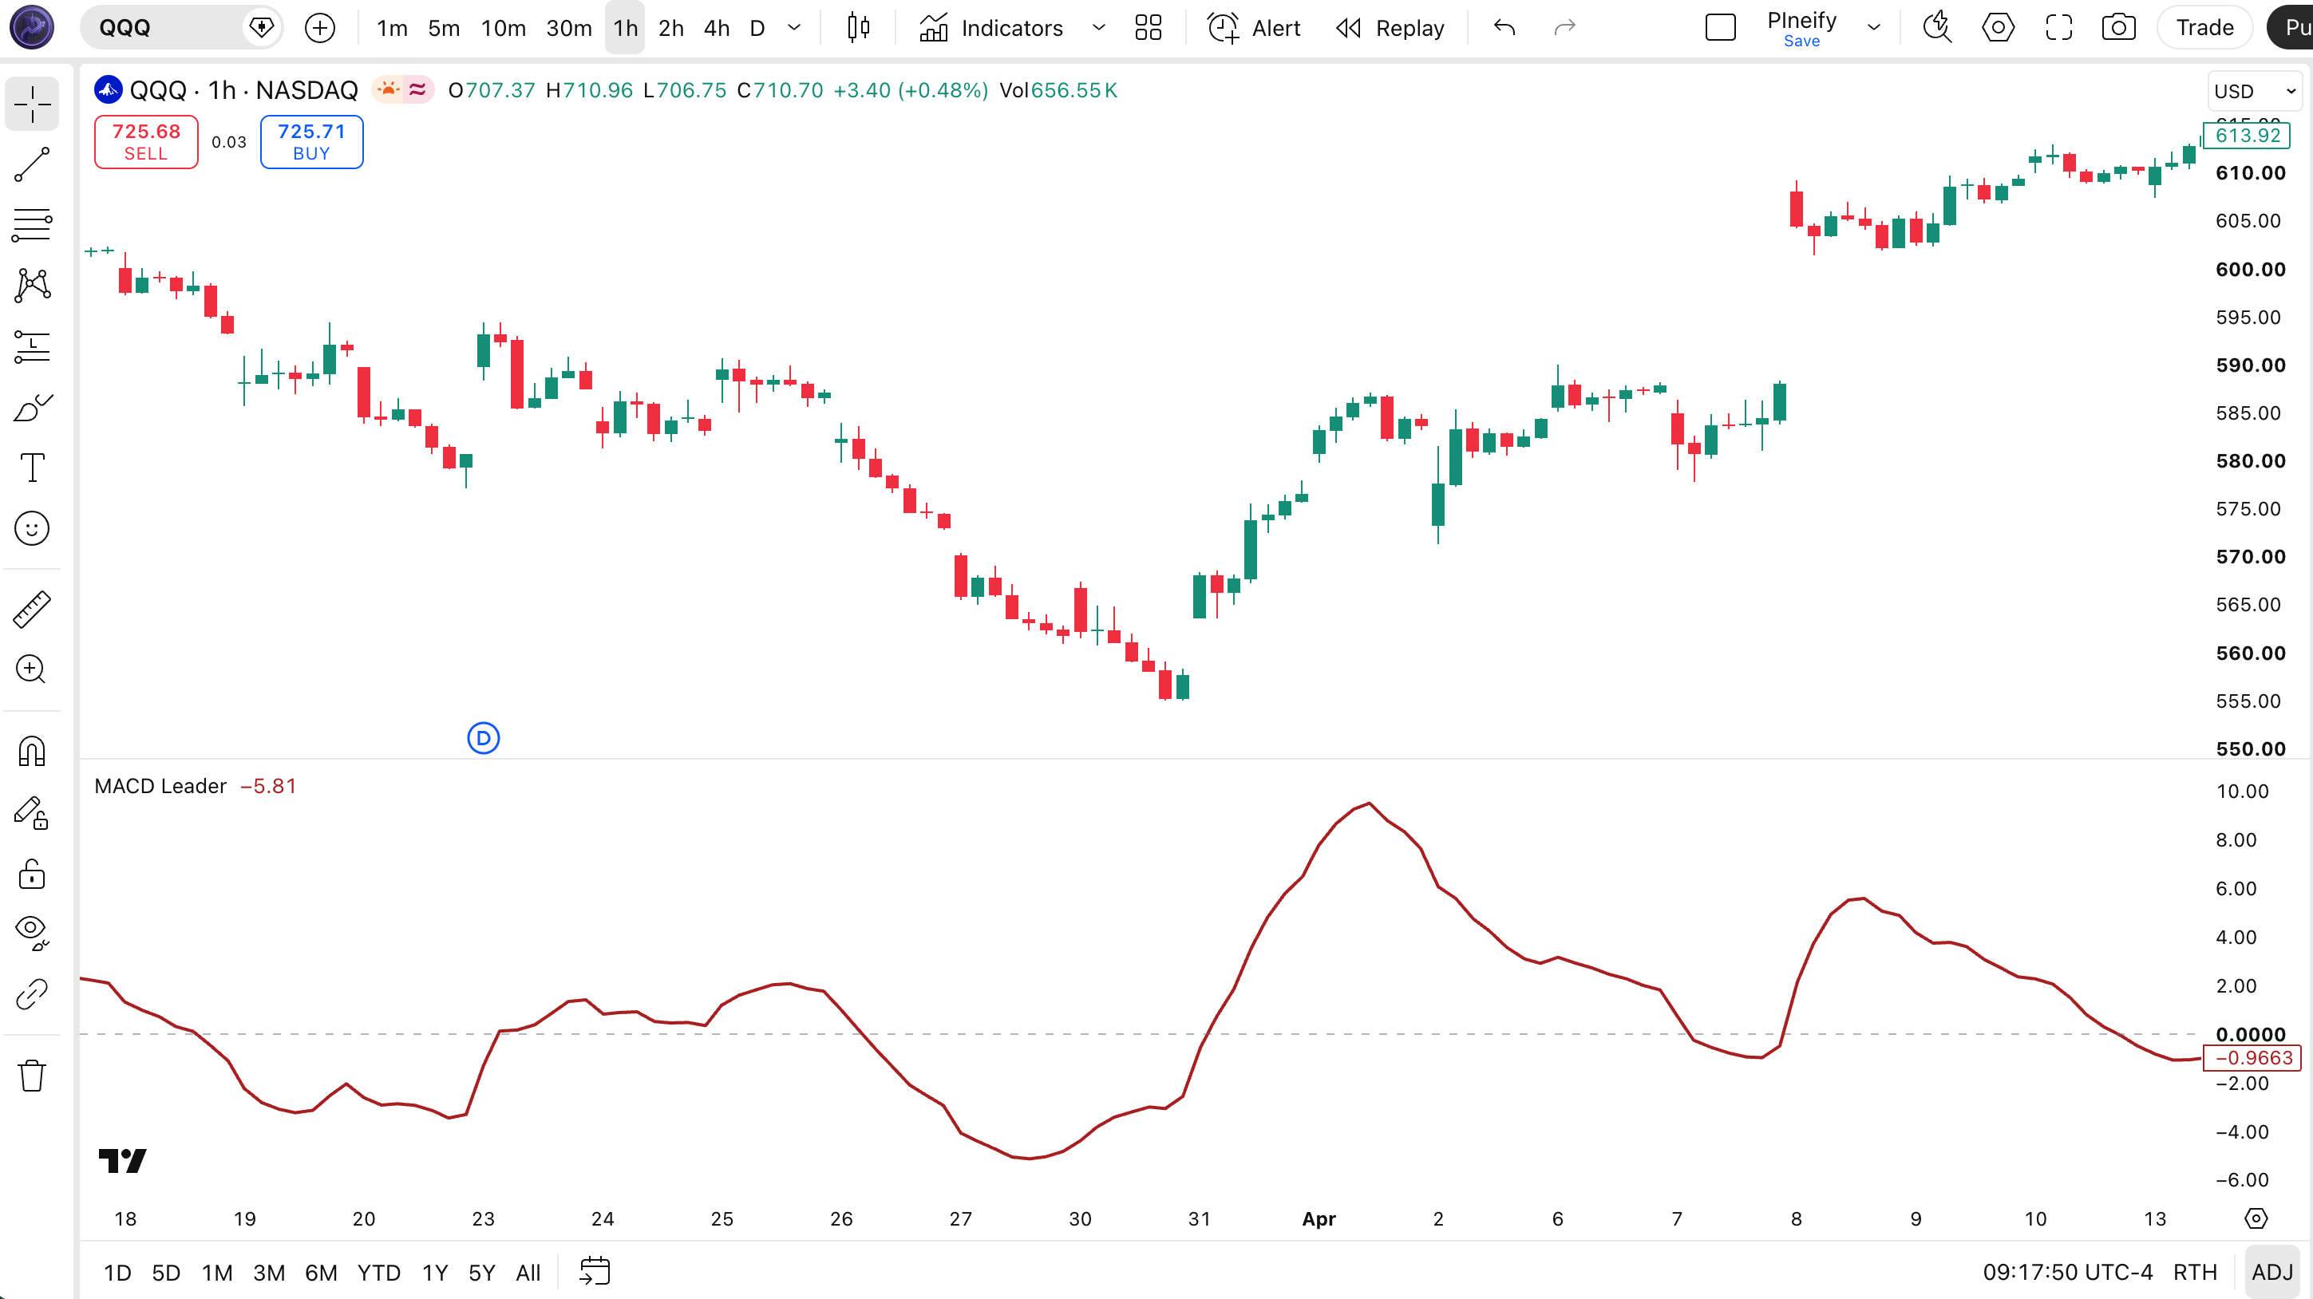Enter fullscreen mode

[x=2059, y=28]
